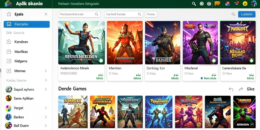Click Minia link on Aademolanoo Mnain card
This screenshot has height=130, width=260.
[x=100, y=78]
